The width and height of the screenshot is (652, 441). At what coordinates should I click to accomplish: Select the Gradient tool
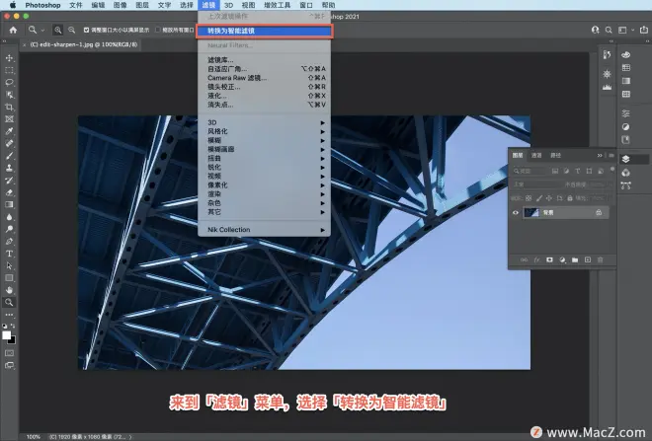(x=9, y=205)
